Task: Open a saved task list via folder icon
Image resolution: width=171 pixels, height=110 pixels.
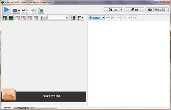Action: [15, 10]
